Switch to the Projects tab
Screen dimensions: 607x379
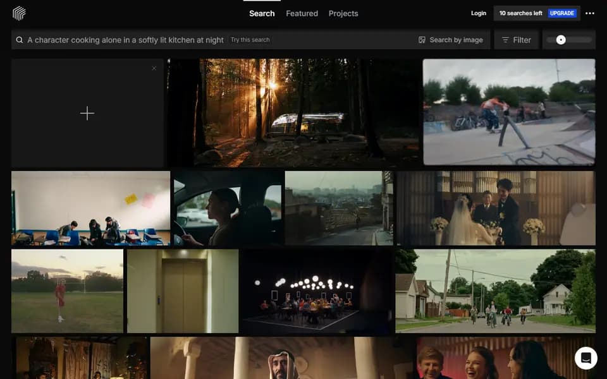343,13
